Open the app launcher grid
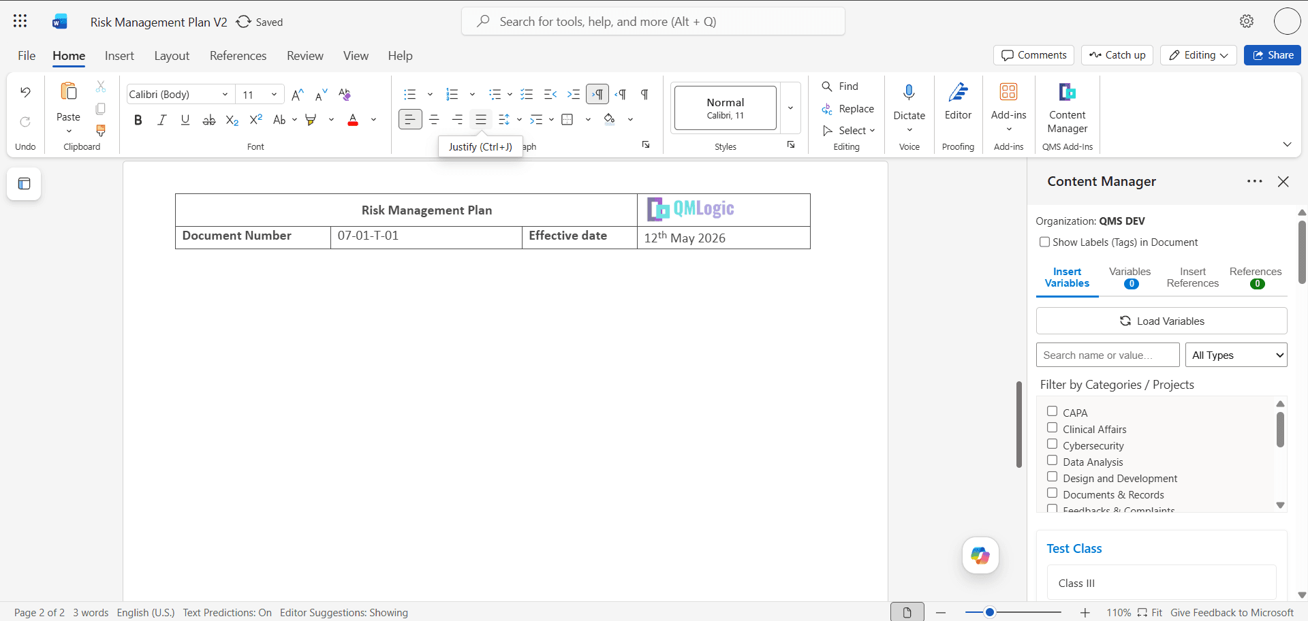1308x621 pixels. click(x=20, y=21)
